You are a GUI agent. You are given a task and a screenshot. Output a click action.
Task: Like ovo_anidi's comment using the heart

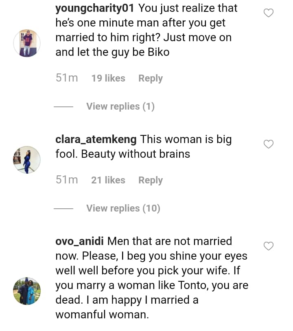269,246
